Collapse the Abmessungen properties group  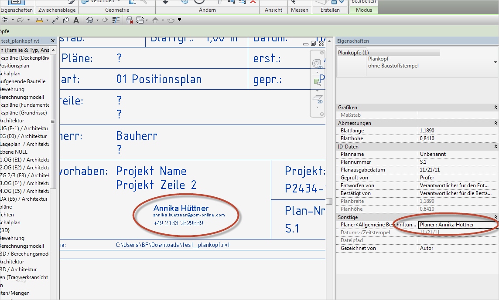[496, 123]
